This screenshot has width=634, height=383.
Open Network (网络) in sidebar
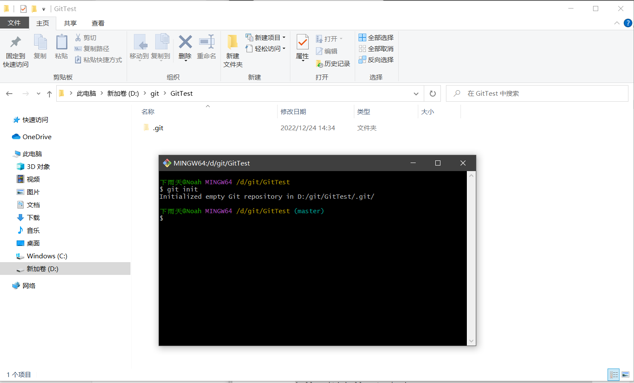(29, 286)
